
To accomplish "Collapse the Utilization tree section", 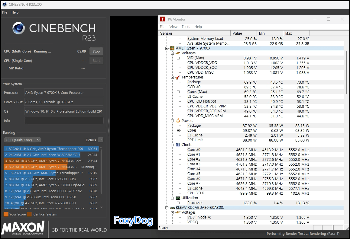I will point(172,198).
